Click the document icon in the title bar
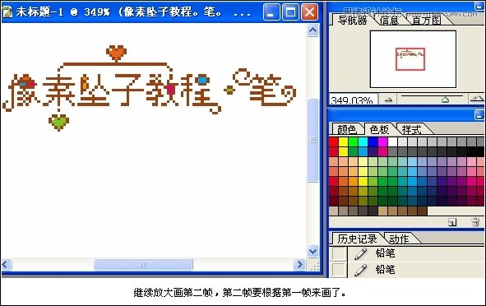This screenshot has height=306, width=486. pos(7,12)
